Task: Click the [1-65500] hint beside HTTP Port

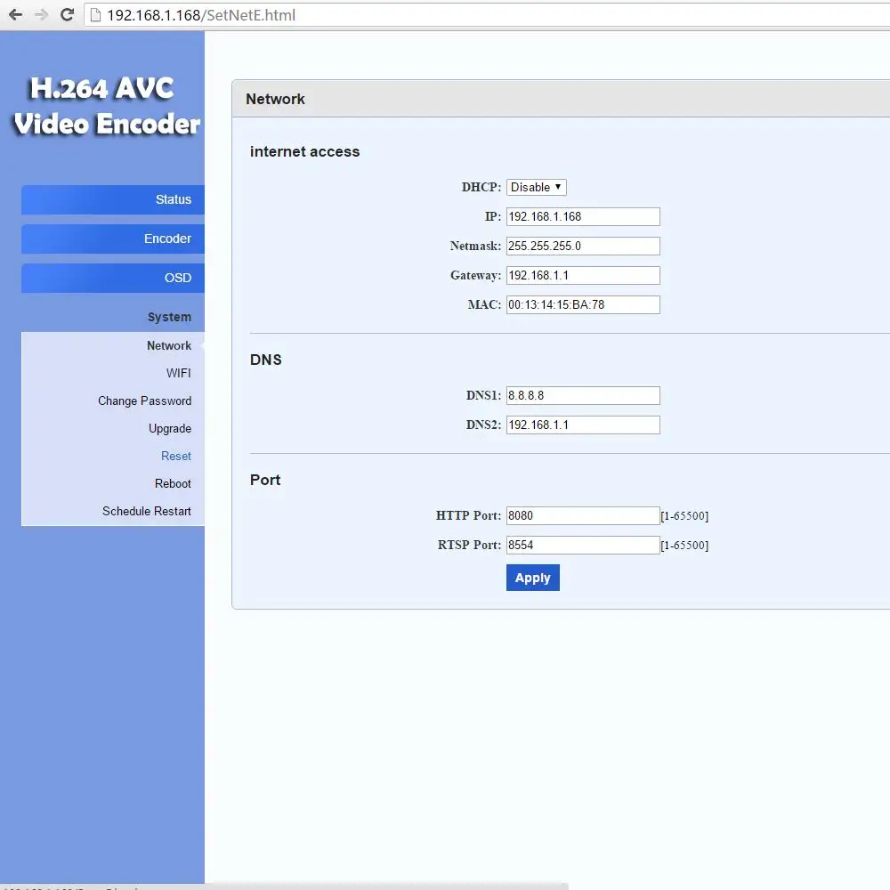Action: tap(684, 516)
